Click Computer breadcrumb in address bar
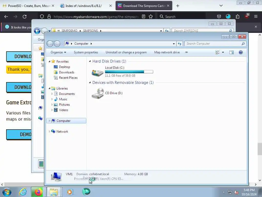This screenshot has width=262, height=197. point(81,44)
